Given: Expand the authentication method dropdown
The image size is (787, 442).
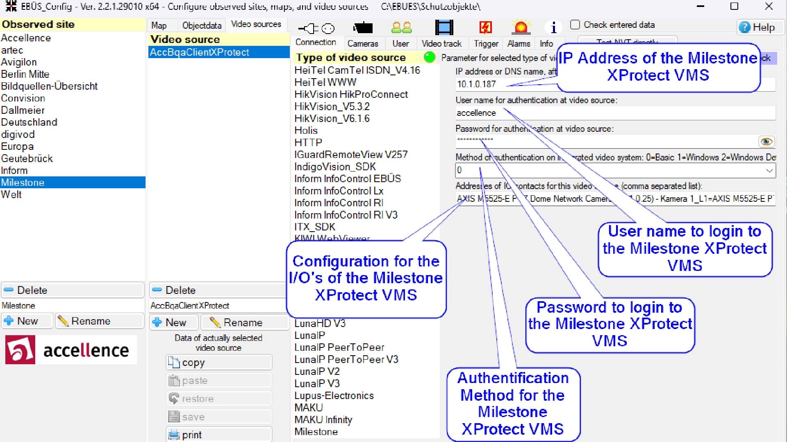Looking at the screenshot, I should tap(769, 170).
